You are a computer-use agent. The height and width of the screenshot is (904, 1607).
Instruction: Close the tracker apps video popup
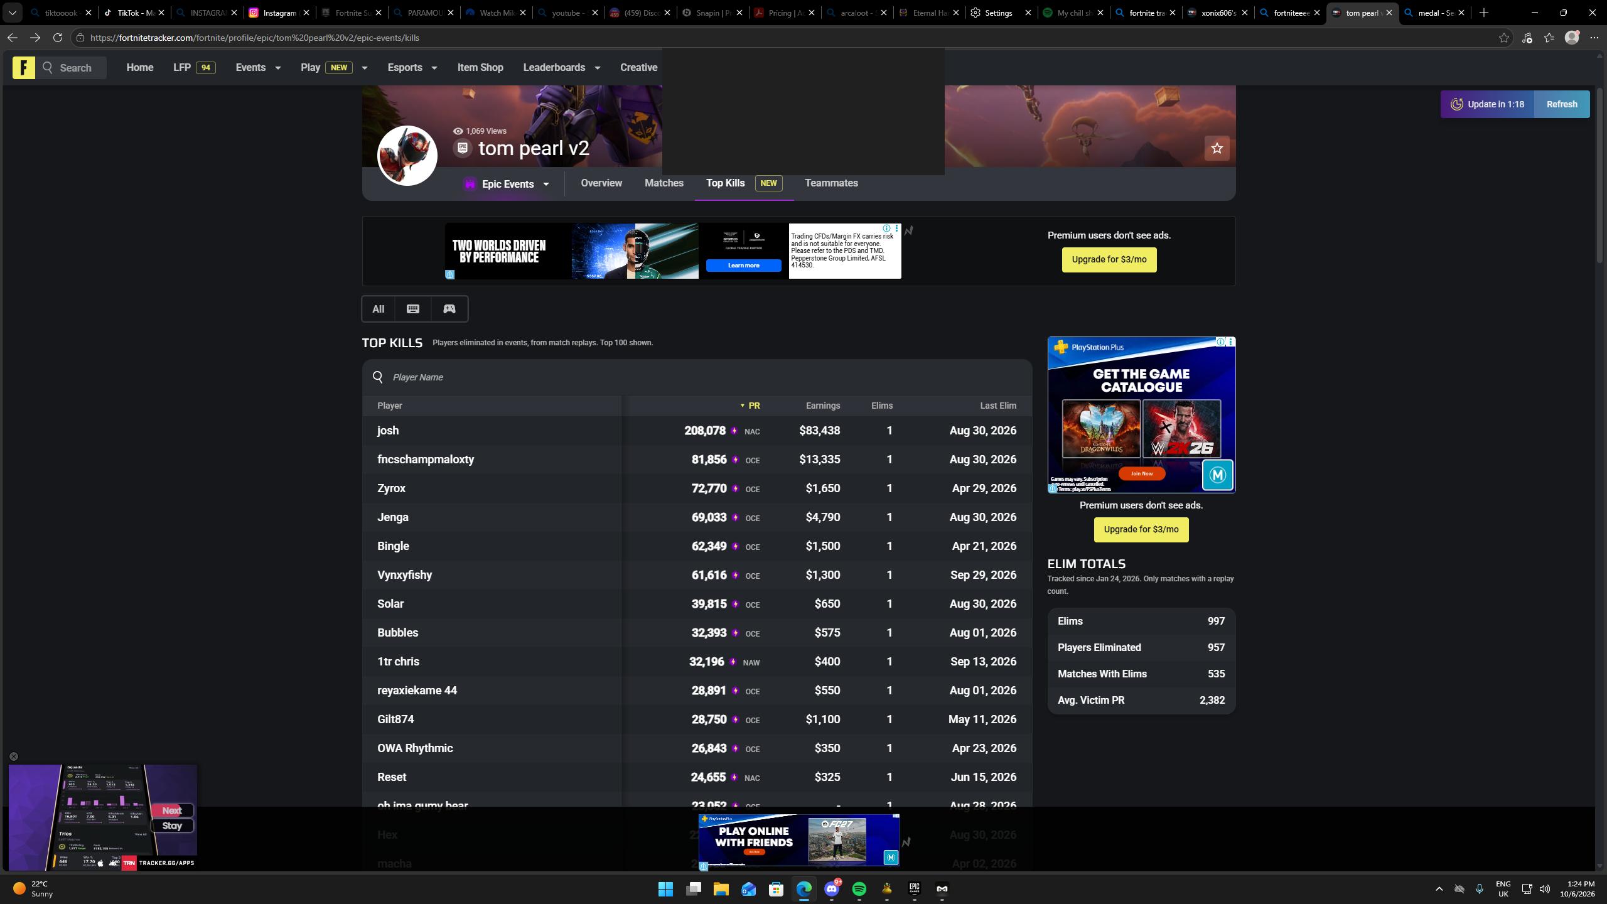(x=14, y=756)
